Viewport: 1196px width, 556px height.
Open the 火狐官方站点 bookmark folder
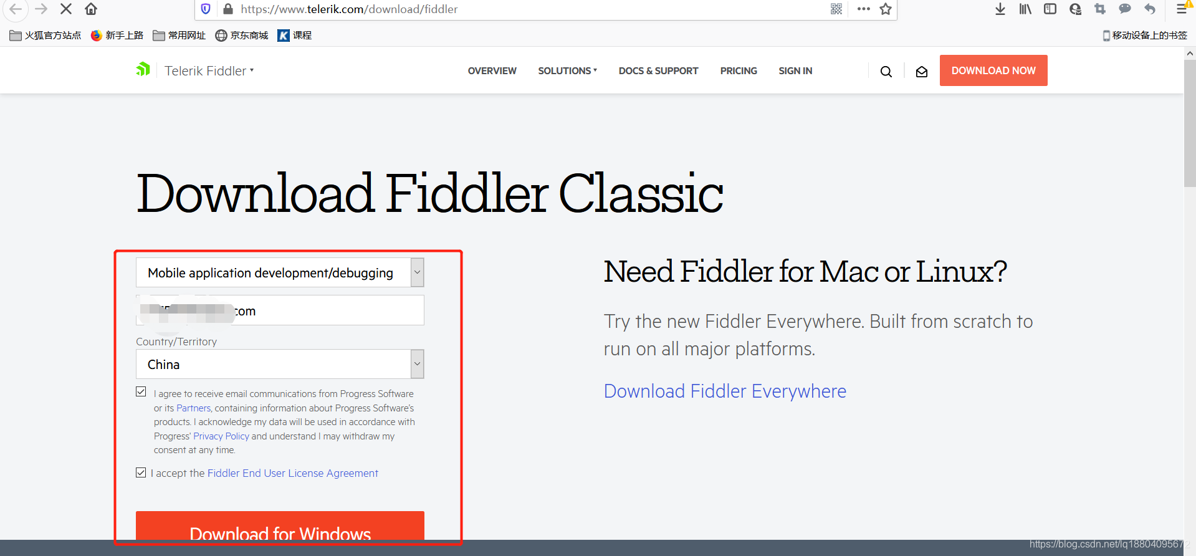45,36
